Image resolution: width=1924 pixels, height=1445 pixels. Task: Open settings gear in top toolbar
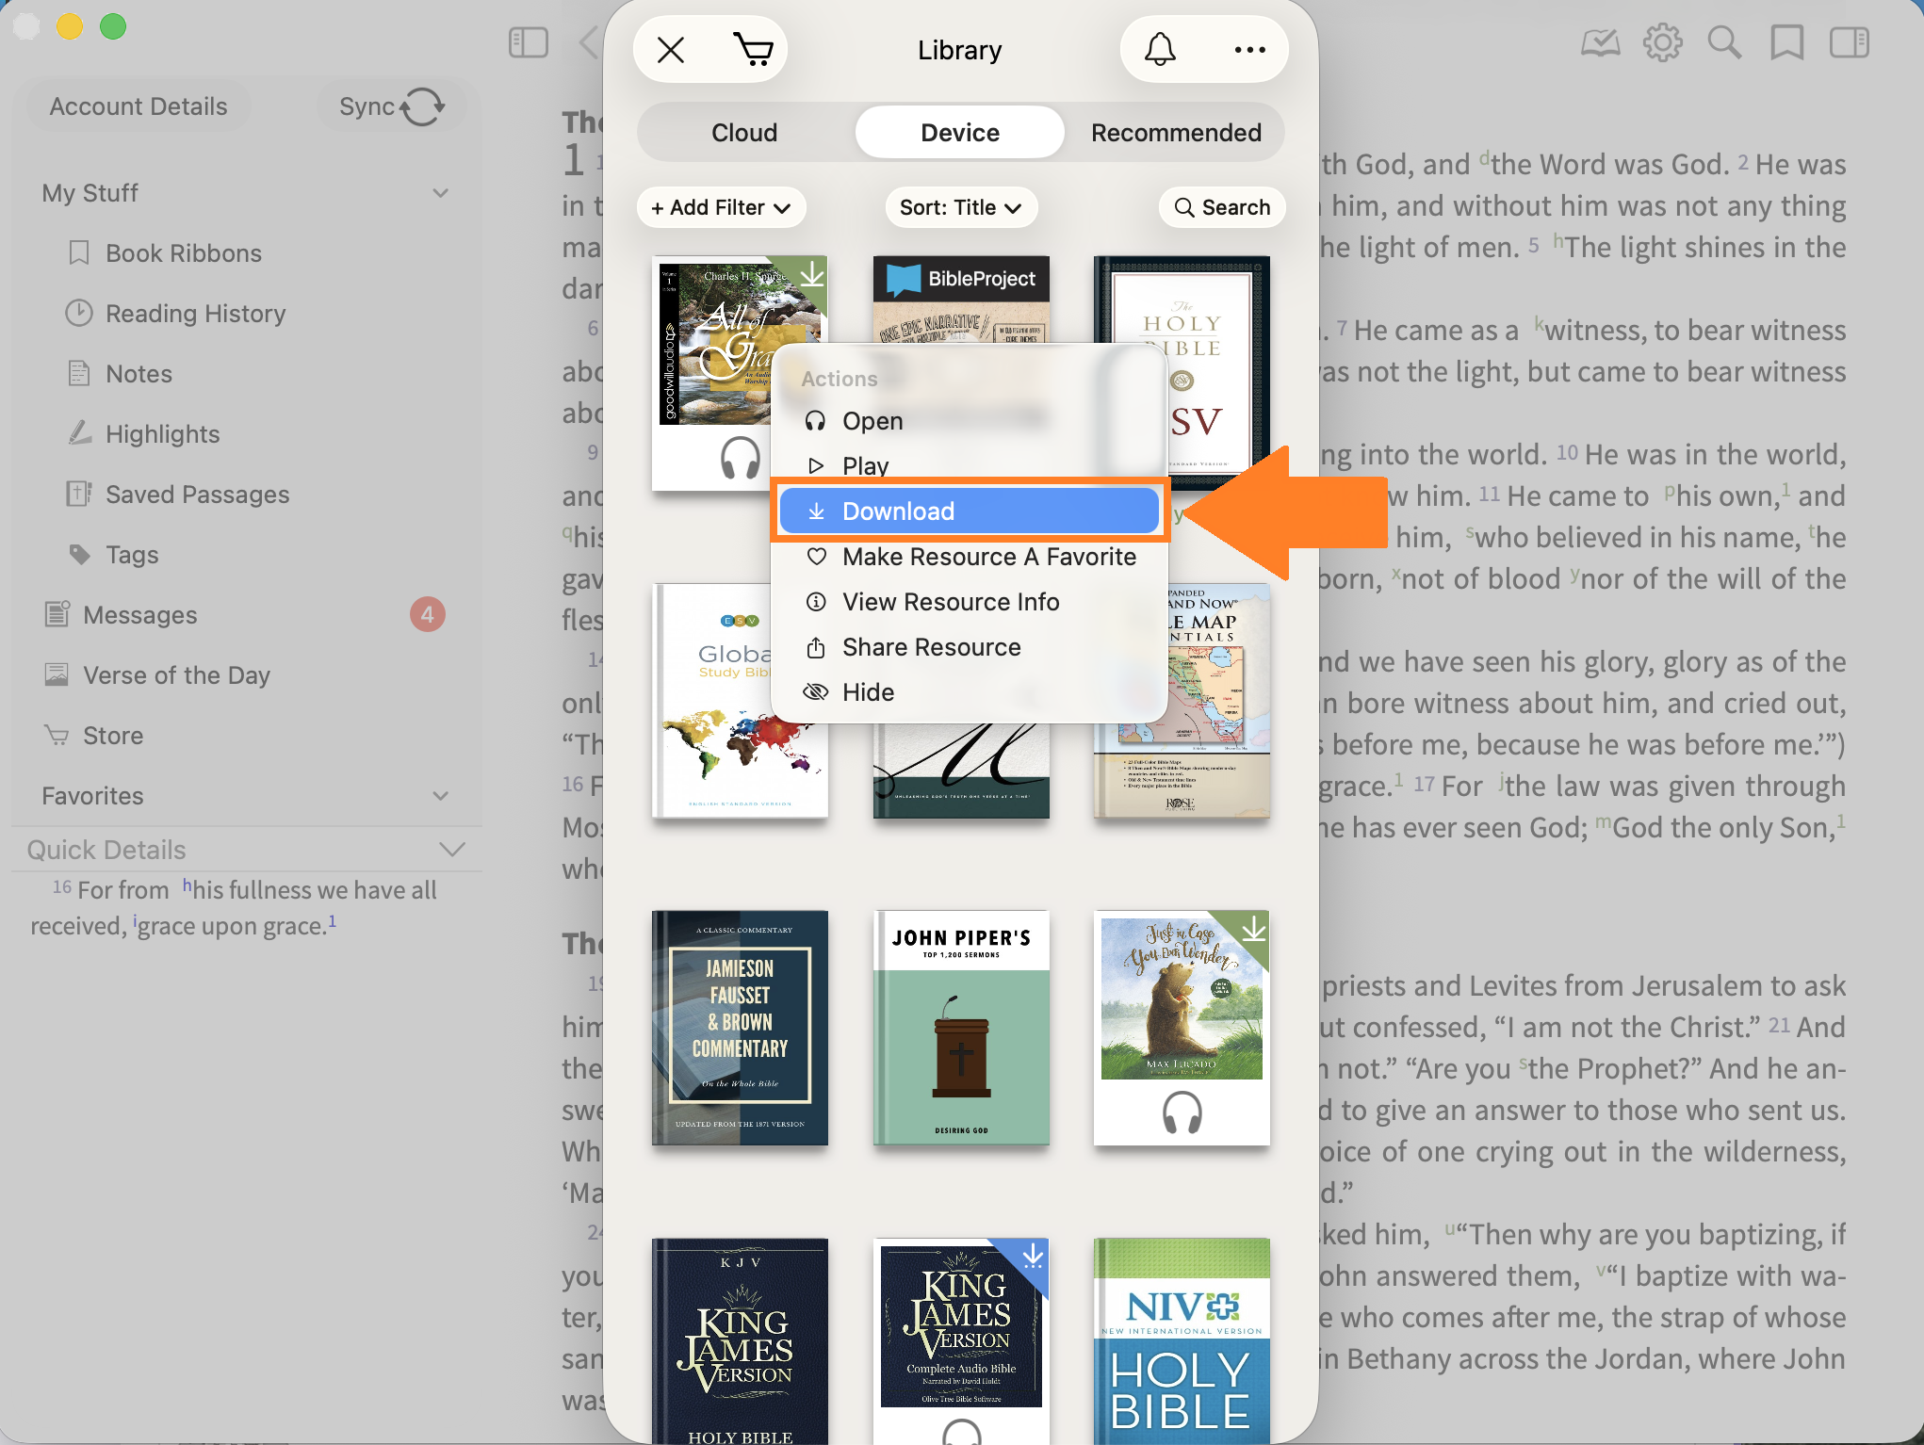click(1663, 42)
